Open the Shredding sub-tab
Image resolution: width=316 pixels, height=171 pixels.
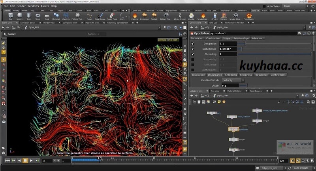click(x=231, y=75)
